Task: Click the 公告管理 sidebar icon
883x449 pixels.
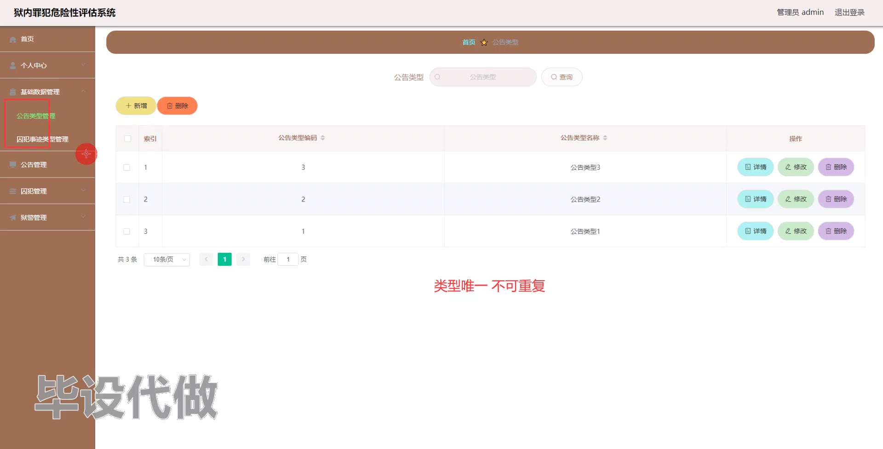Action: click(13, 165)
